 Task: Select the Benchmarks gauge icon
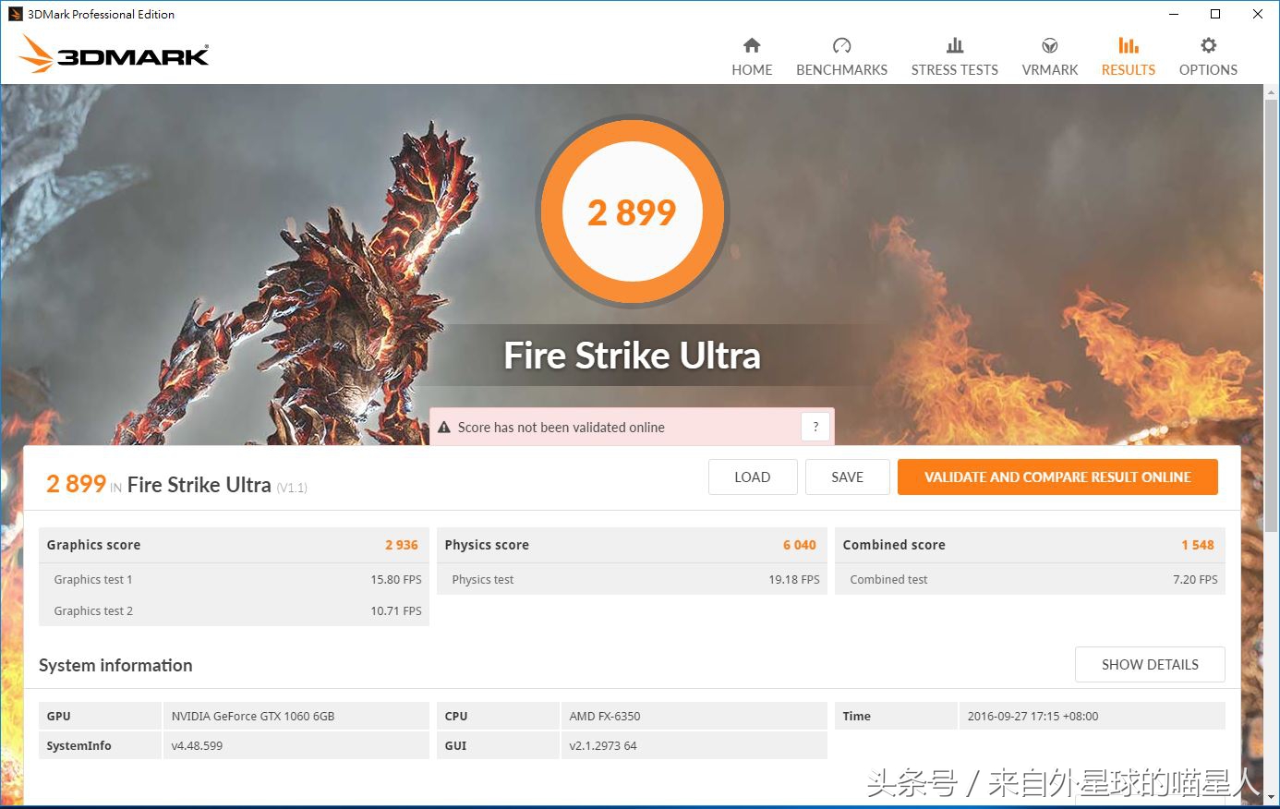coord(840,44)
